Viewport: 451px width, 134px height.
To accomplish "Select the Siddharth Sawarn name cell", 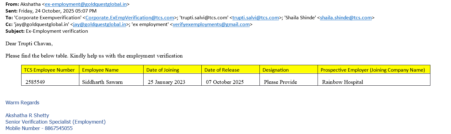I will (102, 82).
